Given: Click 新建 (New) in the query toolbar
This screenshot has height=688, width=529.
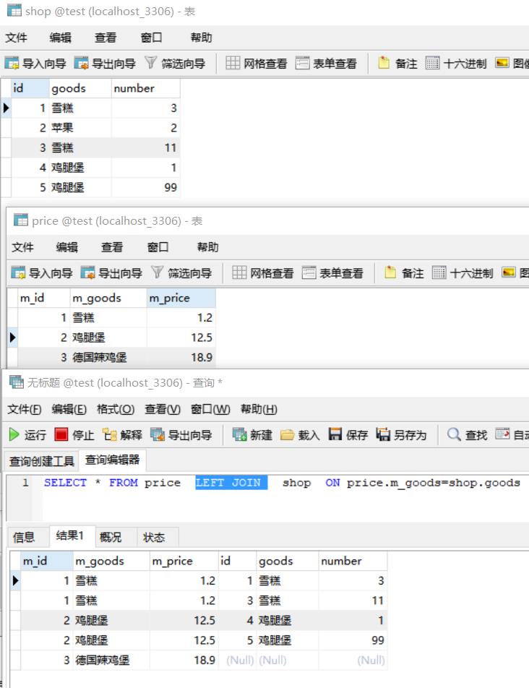Looking at the screenshot, I should tap(240, 435).
